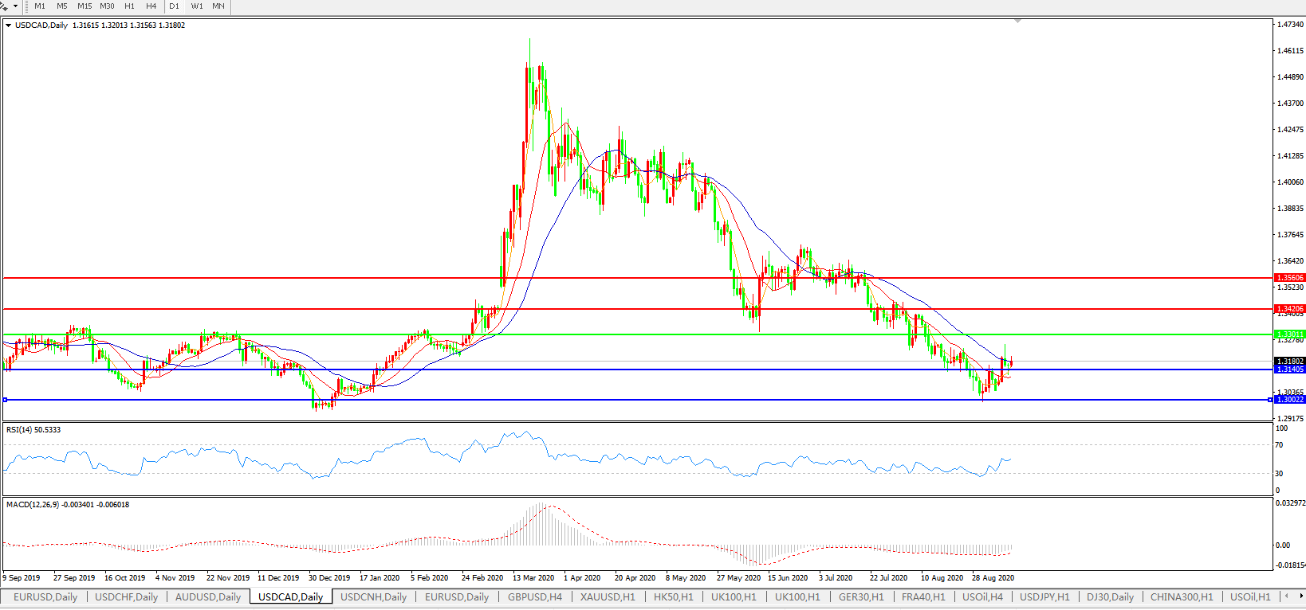Click the red 1.35606 price level label
The height and width of the screenshot is (610, 1306).
click(1289, 278)
